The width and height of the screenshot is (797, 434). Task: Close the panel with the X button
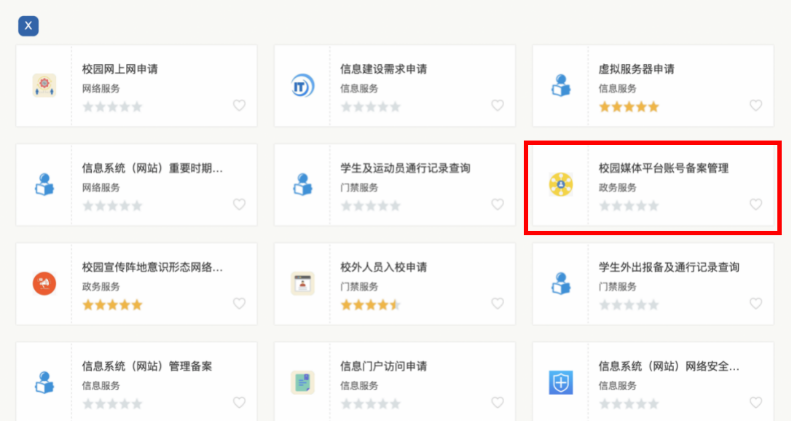28,26
